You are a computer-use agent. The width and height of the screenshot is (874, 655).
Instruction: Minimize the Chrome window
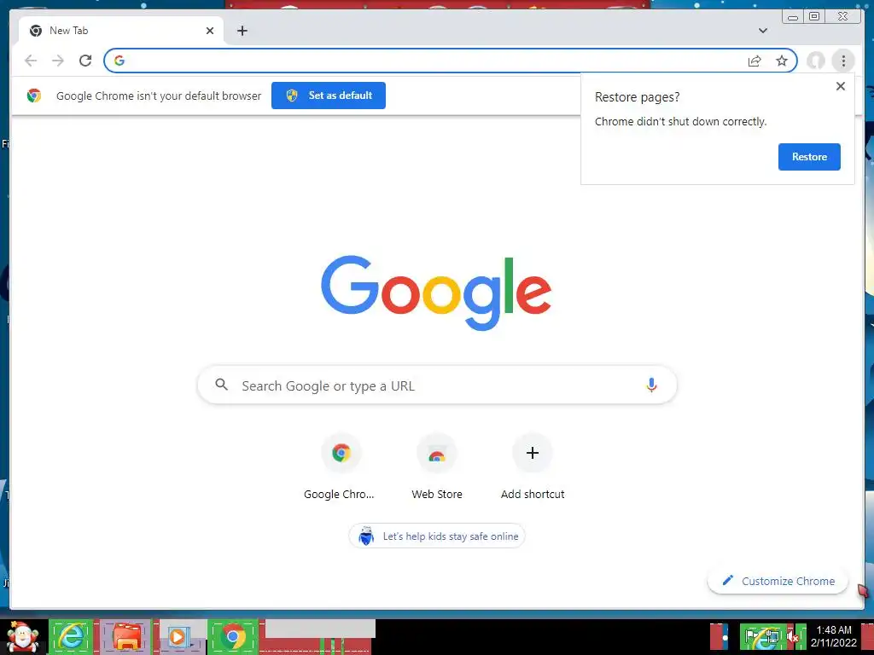tap(793, 17)
